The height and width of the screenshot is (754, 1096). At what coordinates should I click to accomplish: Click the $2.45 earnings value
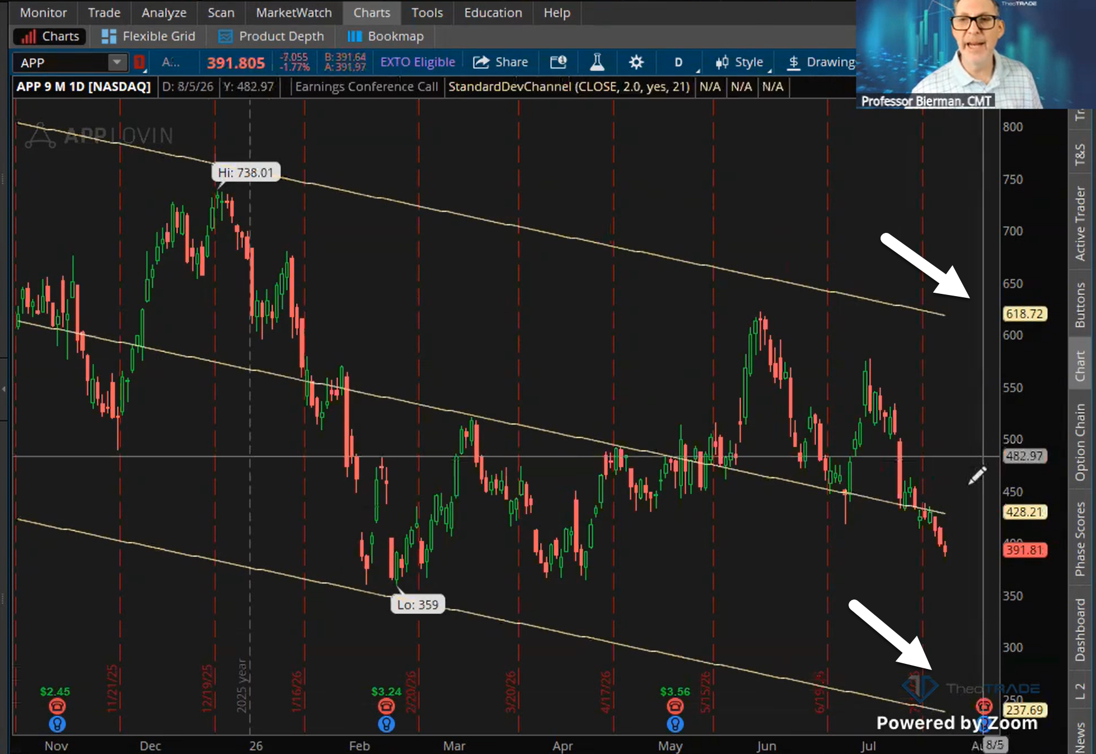point(55,692)
